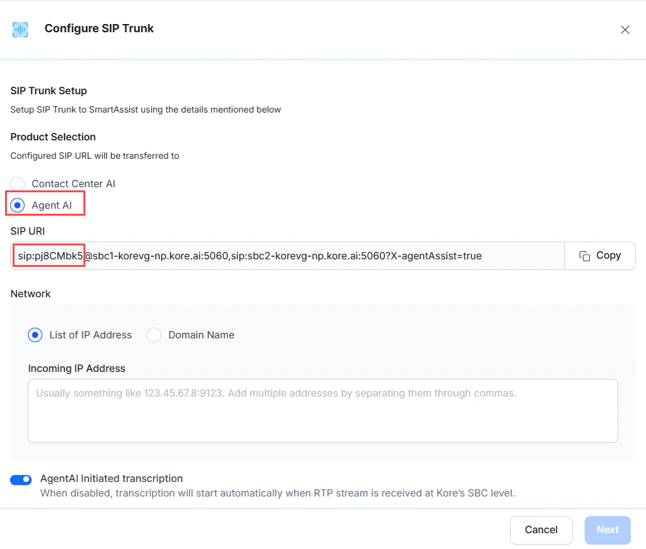Image resolution: width=646 pixels, height=549 pixels.
Task: Toggle the blue transcription switch off
Action: (20, 479)
